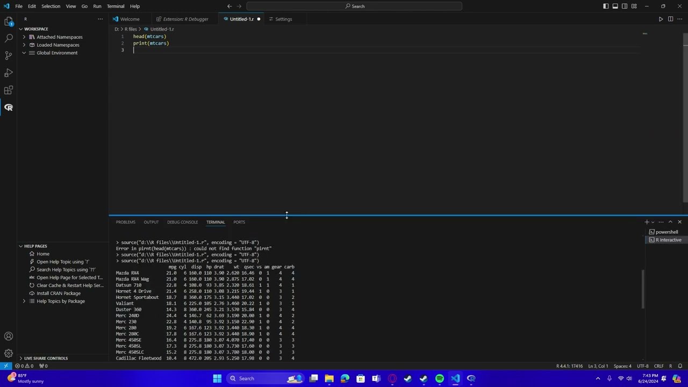
Task: Split the editor to the right
Action: click(x=670, y=19)
